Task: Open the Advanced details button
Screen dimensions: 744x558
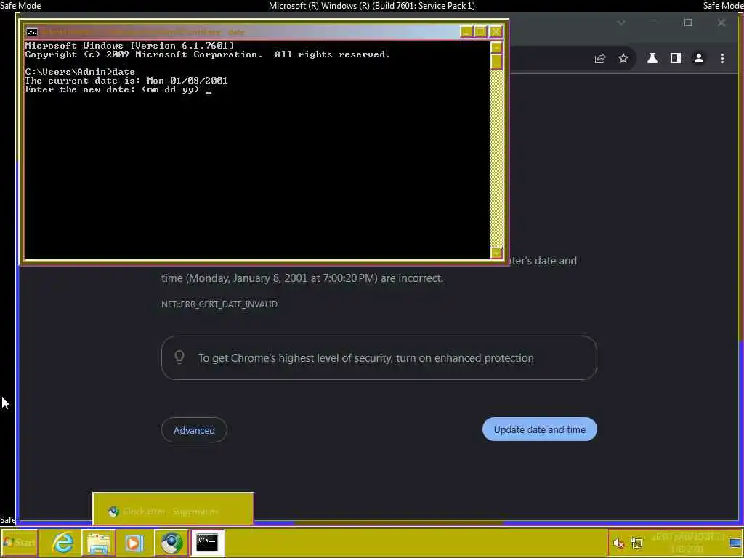Action: click(194, 430)
